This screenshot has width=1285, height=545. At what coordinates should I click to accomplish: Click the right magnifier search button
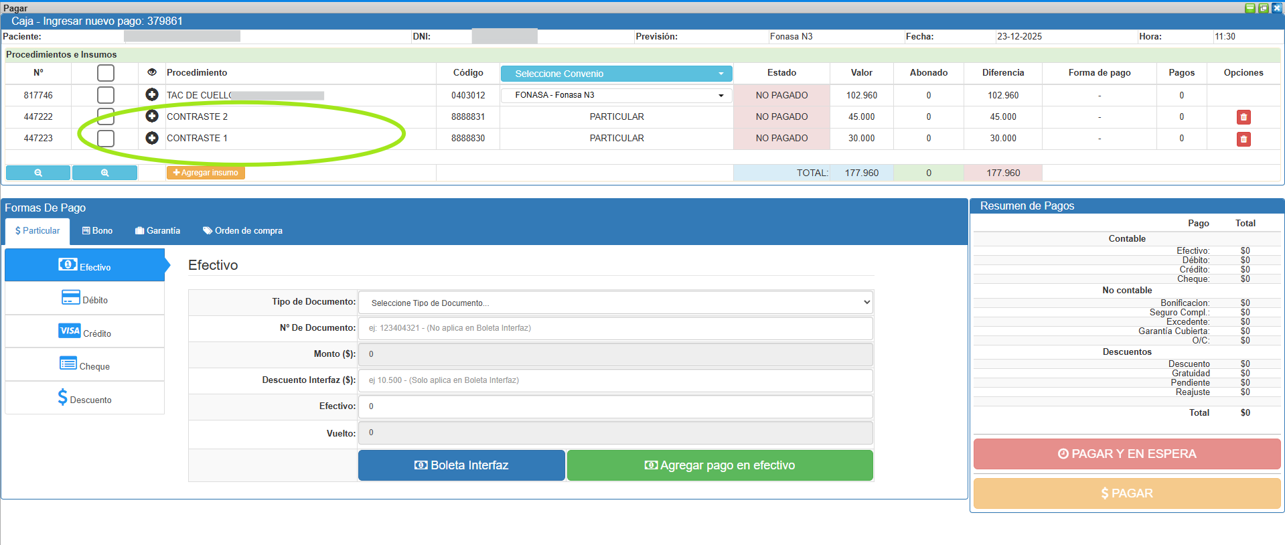(104, 173)
